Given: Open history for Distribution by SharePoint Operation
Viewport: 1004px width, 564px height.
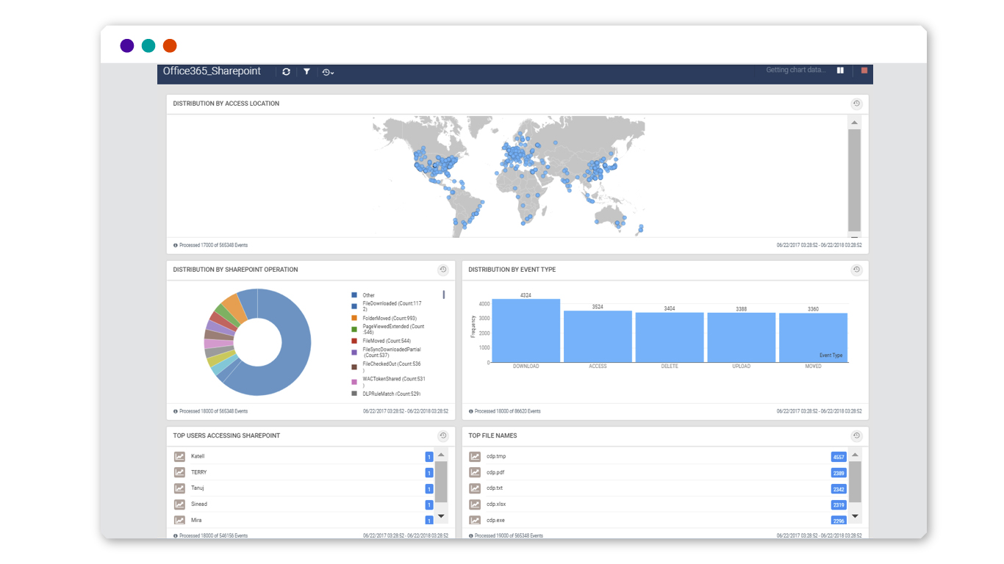Looking at the screenshot, I should click(443, 270).
